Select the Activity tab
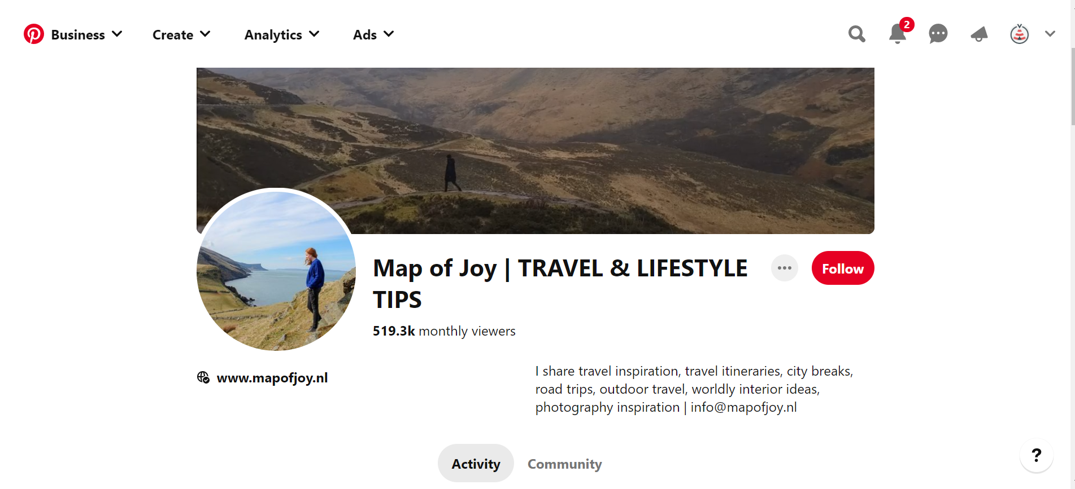The width and height of the screenshot is (1075, 489). (x=476, y=464)
